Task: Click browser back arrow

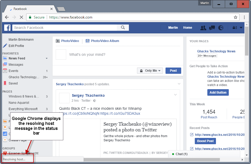Action: tap(7, 17)
